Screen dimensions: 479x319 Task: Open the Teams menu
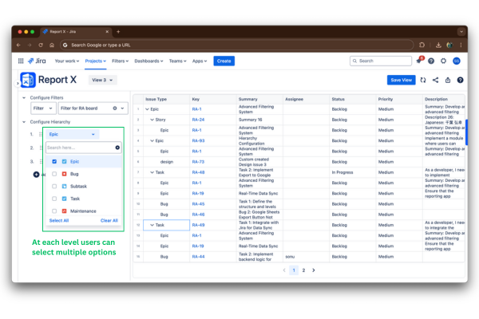point(177,61)
